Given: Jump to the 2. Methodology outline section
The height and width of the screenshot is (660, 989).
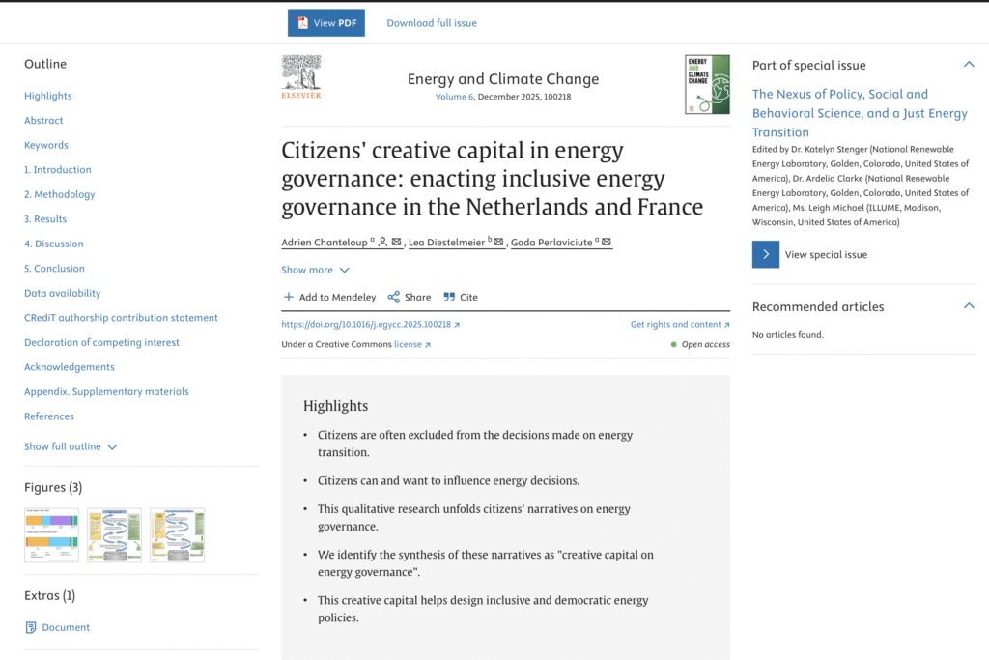Looking at the screenshot, I should (59, 194).
